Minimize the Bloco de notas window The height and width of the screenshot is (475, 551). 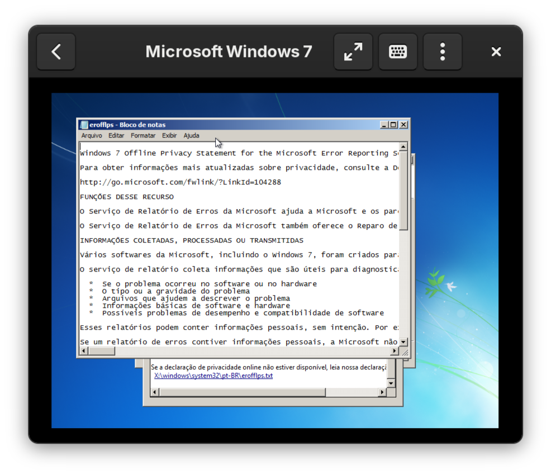(x=384, y=125)
